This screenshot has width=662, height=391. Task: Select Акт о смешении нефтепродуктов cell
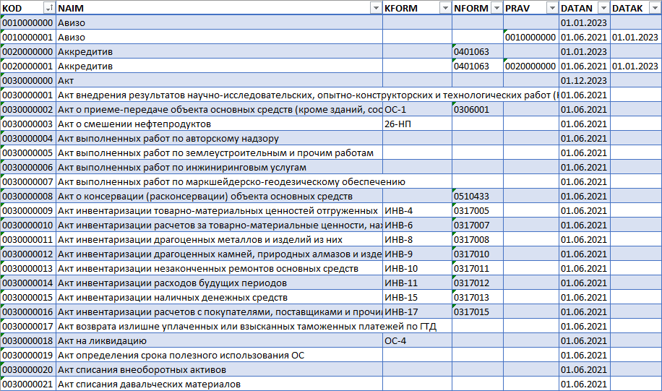[219, 124]
